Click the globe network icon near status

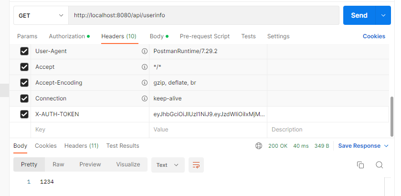pos(259,146)
